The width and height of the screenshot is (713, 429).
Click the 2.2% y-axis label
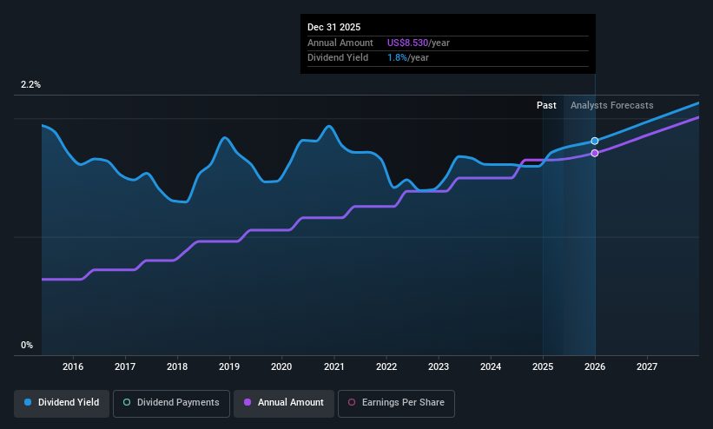[x=30, y=84]
